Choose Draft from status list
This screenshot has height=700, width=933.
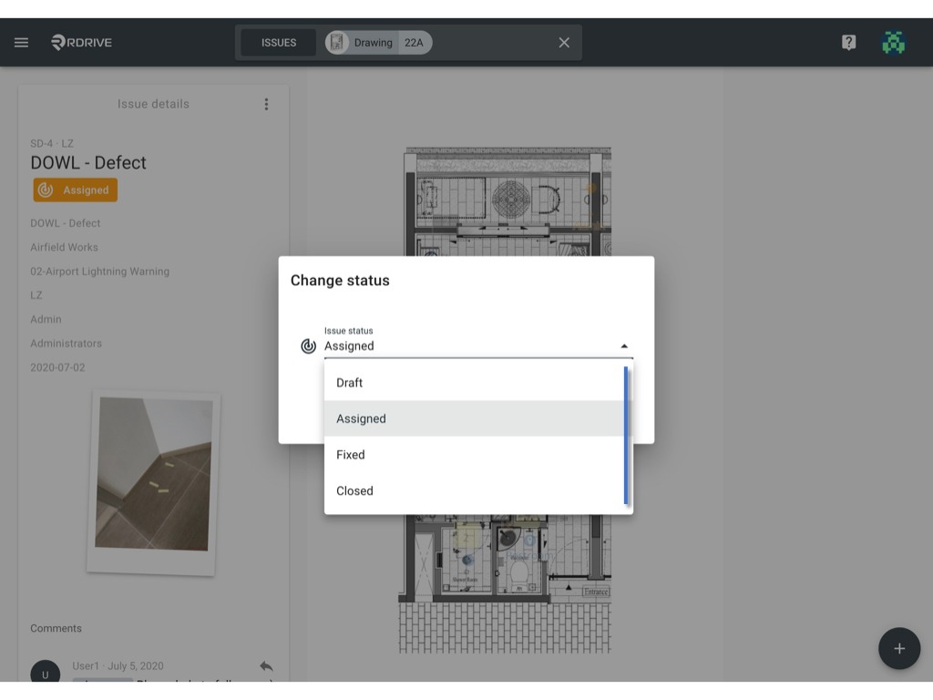coord(474,383)
